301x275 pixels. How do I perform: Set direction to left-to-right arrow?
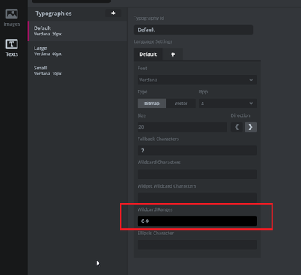click(251, 127)
